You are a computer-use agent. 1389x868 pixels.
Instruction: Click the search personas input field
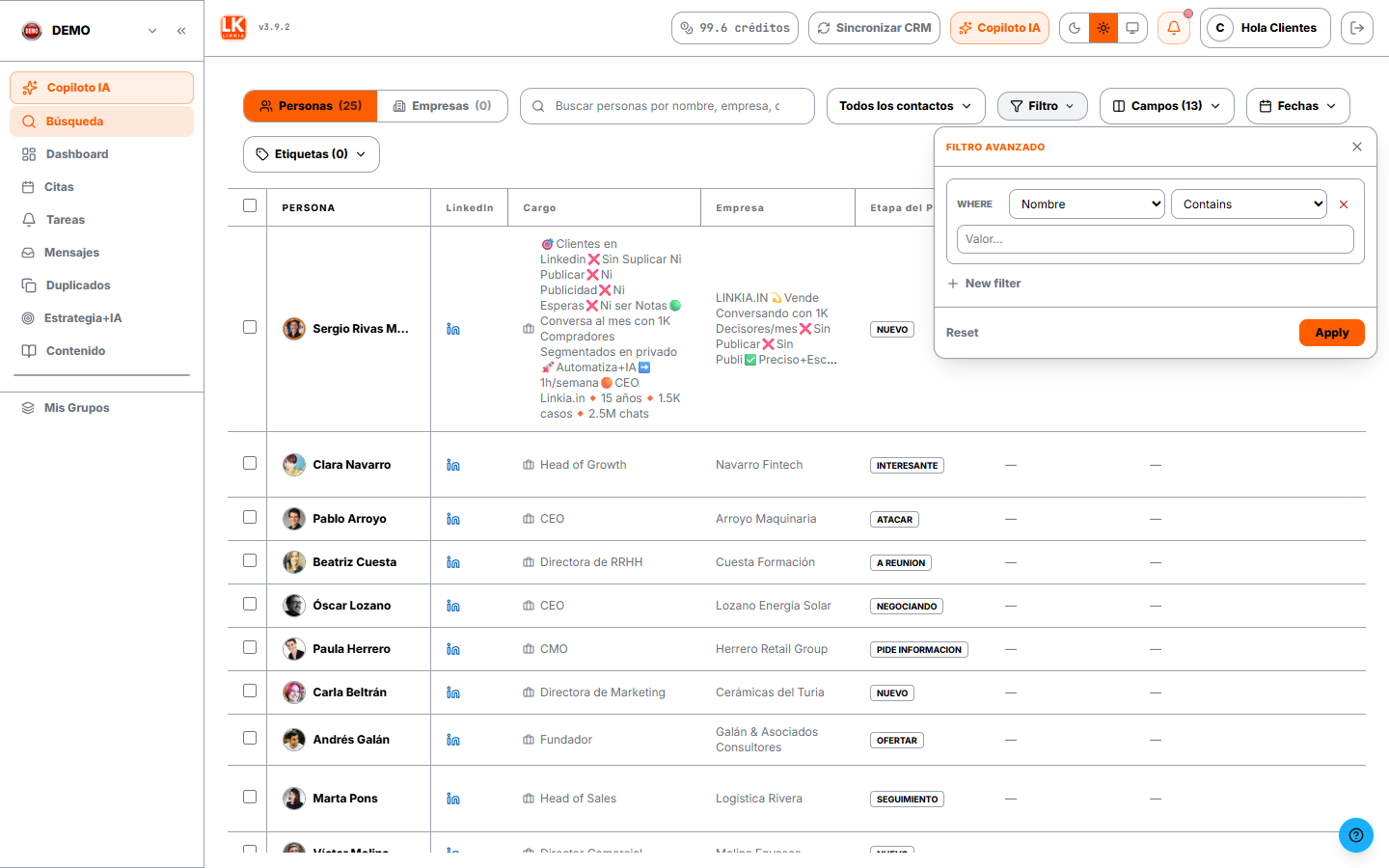coord(667,106)
